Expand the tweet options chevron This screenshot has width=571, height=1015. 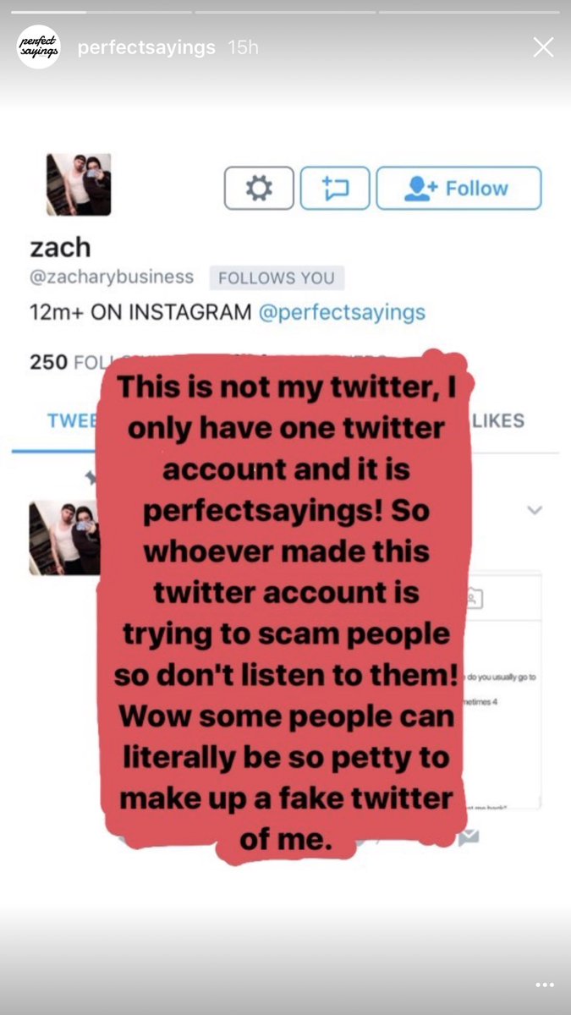pos(534,510)
